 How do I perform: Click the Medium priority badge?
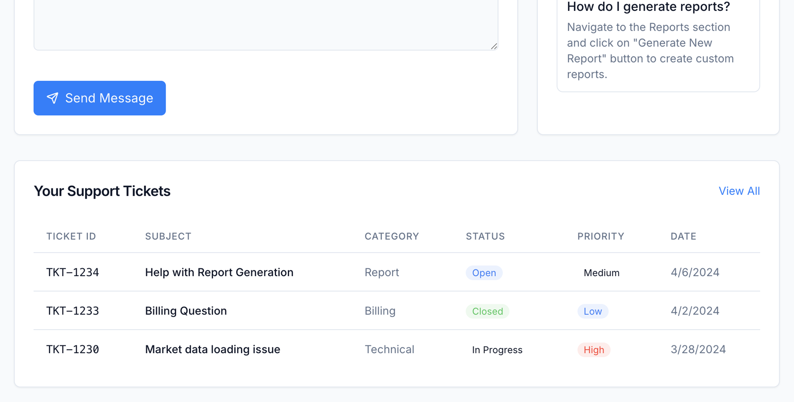601,273
